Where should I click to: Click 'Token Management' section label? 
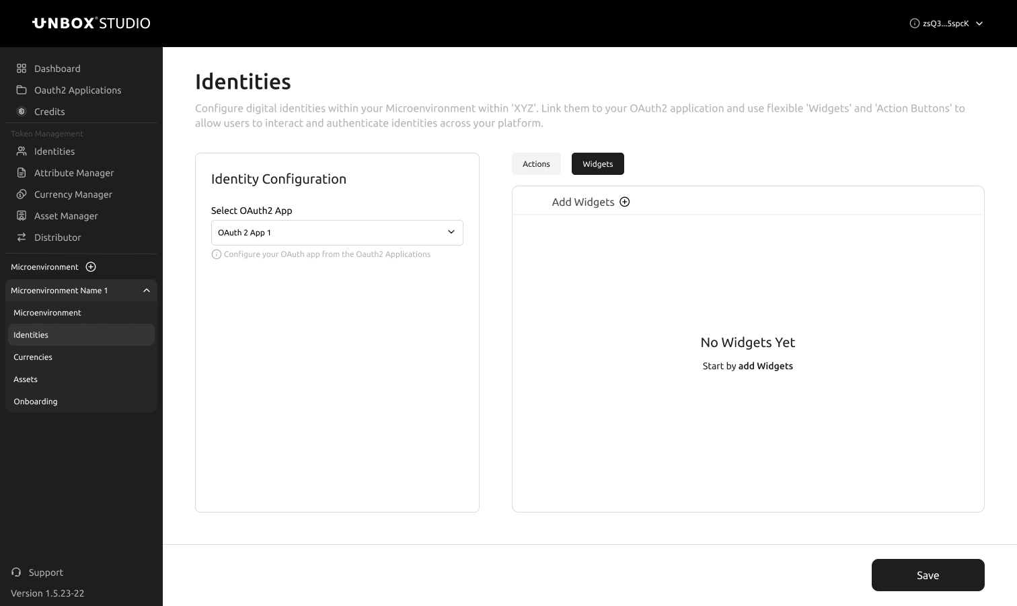tap(47, 134)
